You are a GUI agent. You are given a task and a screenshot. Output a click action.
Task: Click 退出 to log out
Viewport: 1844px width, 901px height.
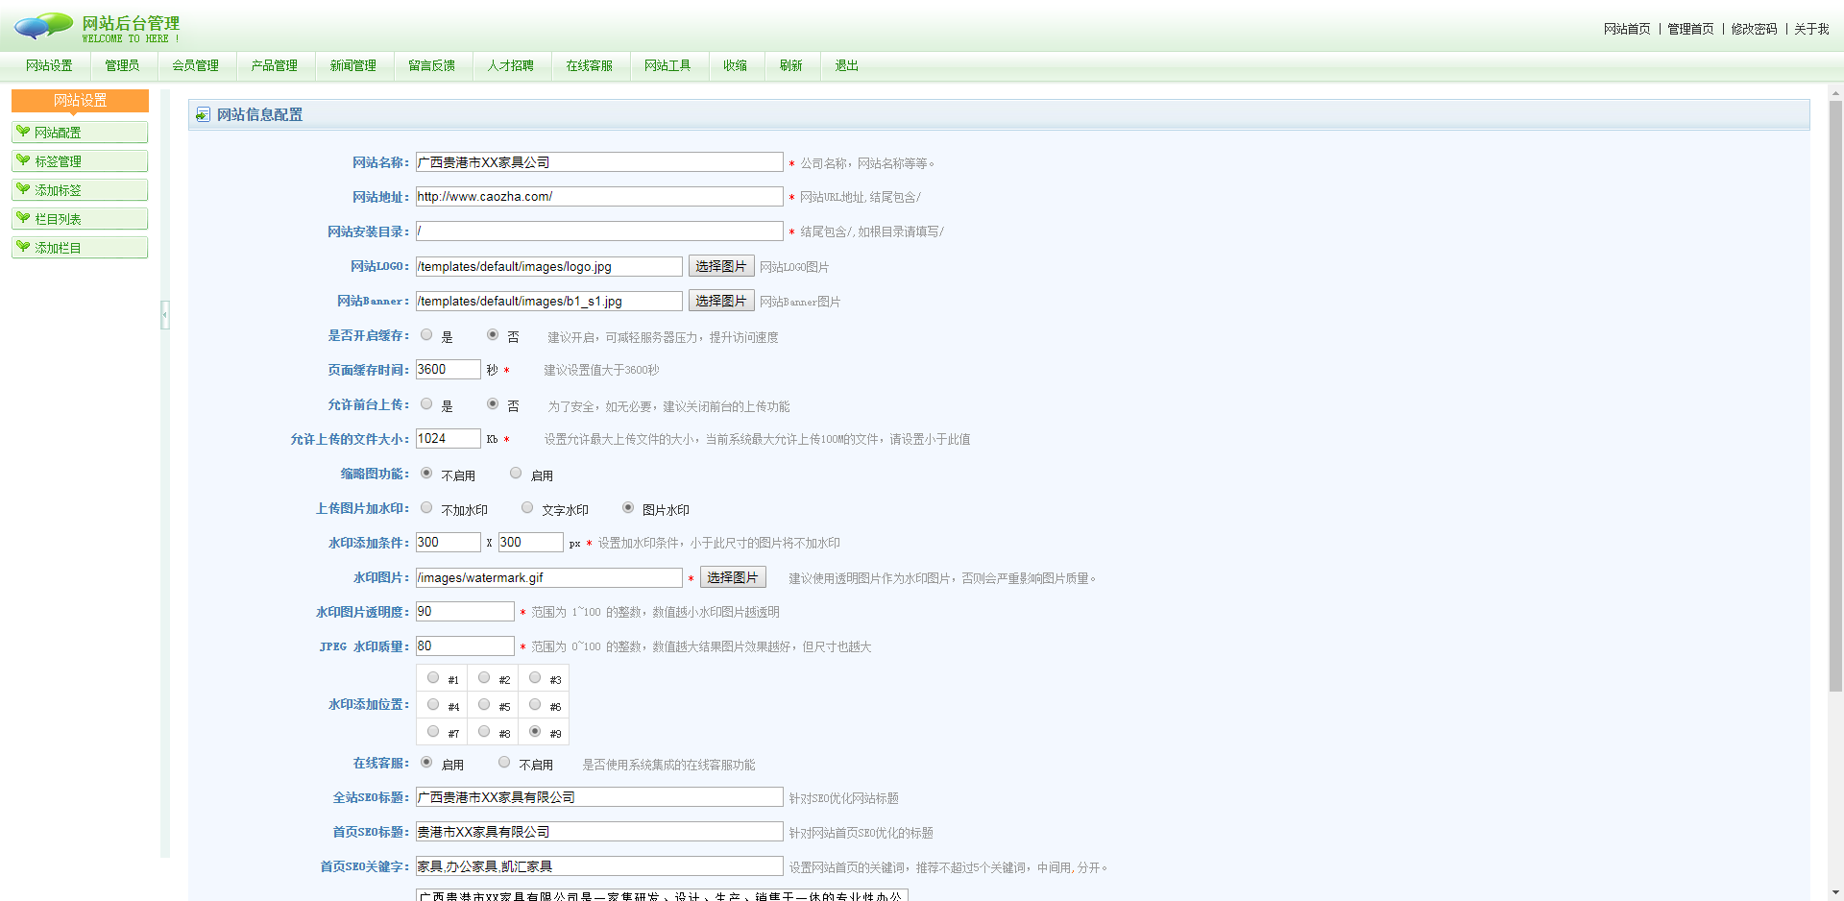pyautogui.click(x=847, y=65)
